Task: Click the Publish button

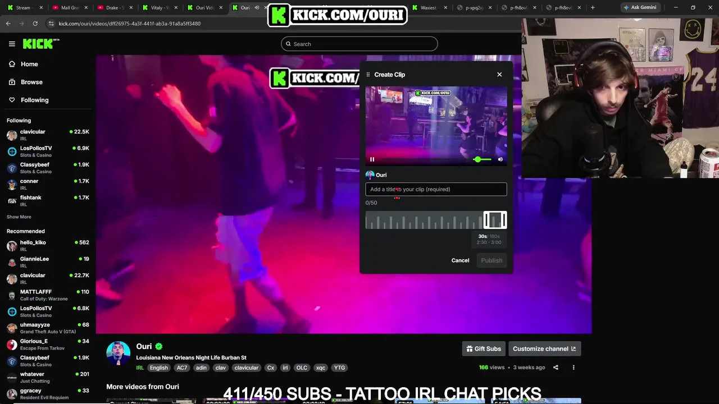Action: [492, 260]
